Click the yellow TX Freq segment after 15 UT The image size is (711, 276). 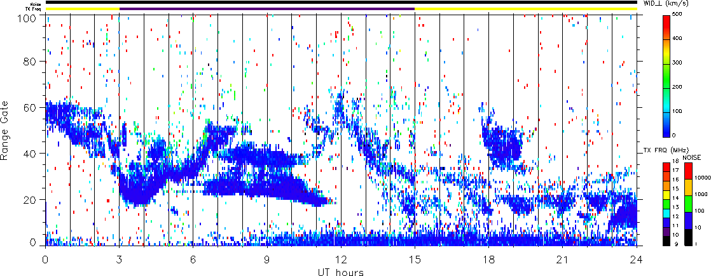coord(526,9)
